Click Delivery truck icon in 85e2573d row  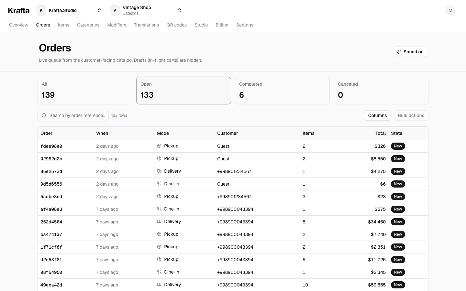coord(159,171)
